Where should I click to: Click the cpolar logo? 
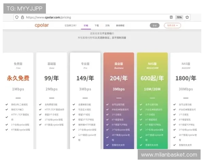coord(41,25)
